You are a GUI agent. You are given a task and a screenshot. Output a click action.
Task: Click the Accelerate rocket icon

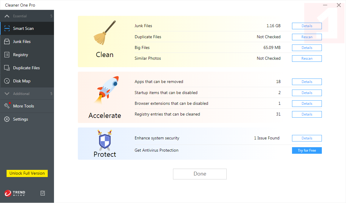(106, 90)
